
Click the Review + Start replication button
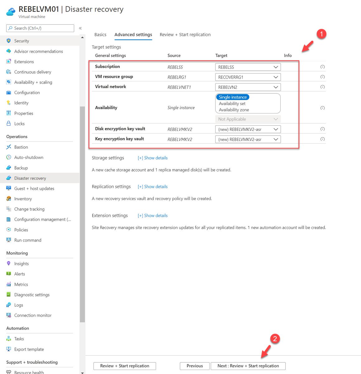[125, 366]
